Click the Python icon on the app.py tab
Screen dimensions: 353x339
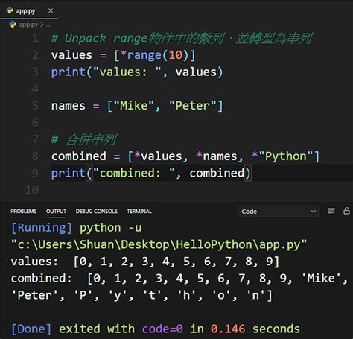tap(10, 10)
